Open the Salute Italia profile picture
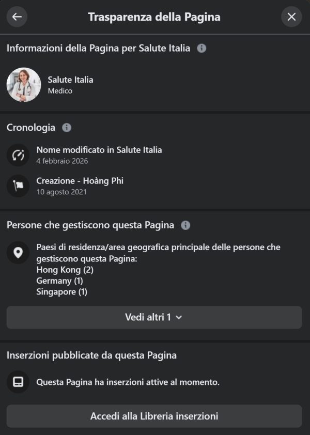 [24, 85]
